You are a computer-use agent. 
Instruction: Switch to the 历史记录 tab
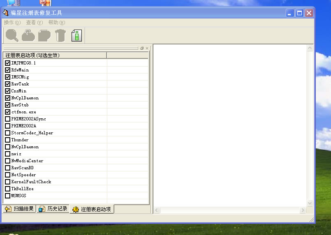pos(53,209)
